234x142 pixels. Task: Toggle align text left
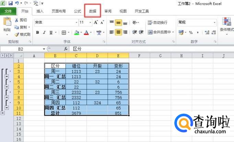112,32
